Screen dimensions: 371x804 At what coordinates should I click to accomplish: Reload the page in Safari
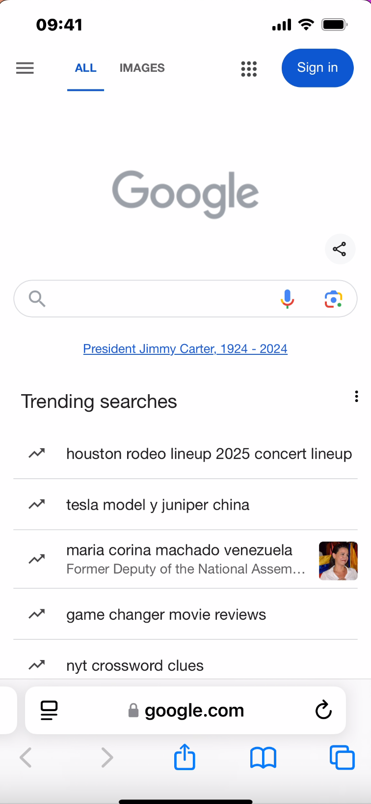pyautogui.click(x=323, y=710)
